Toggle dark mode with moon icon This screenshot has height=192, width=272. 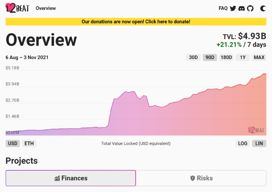click(x=263, y=8)
